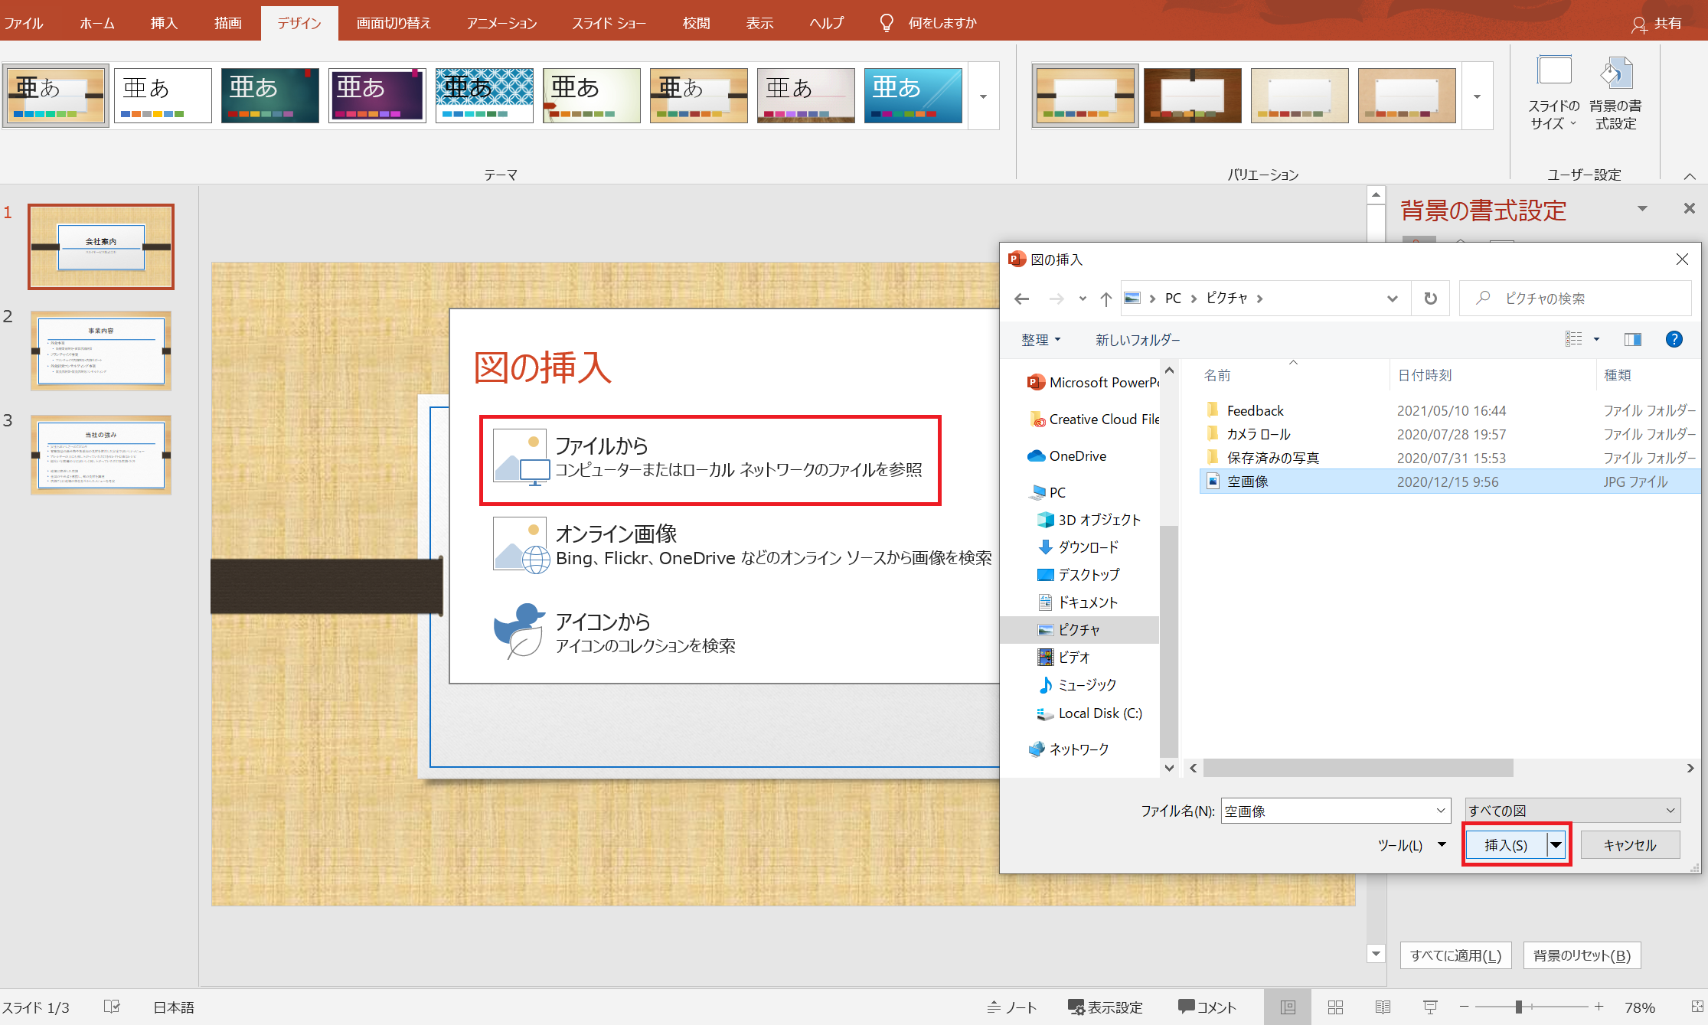Choose ファイルから option

[710, 460]
